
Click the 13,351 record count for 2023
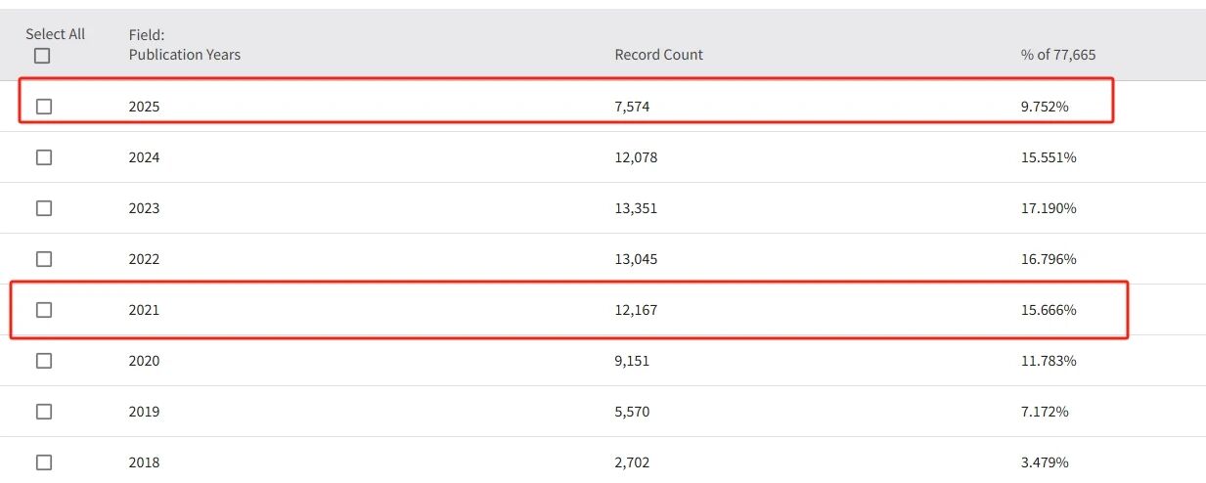(636, 208)
